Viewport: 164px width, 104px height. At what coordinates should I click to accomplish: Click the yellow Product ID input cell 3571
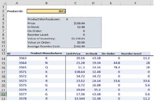pyautogui.click(x=46, y=11)
